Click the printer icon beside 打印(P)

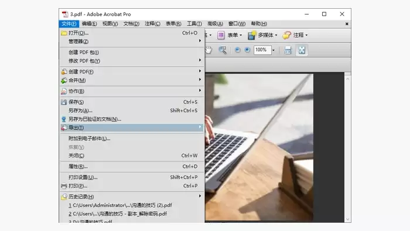[64, 186]
